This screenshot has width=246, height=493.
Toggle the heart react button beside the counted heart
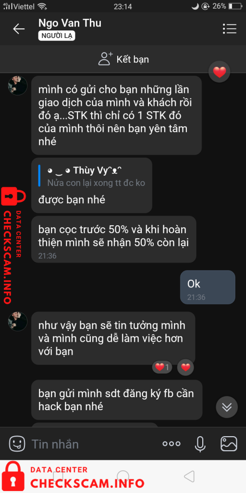pos(185,367)
